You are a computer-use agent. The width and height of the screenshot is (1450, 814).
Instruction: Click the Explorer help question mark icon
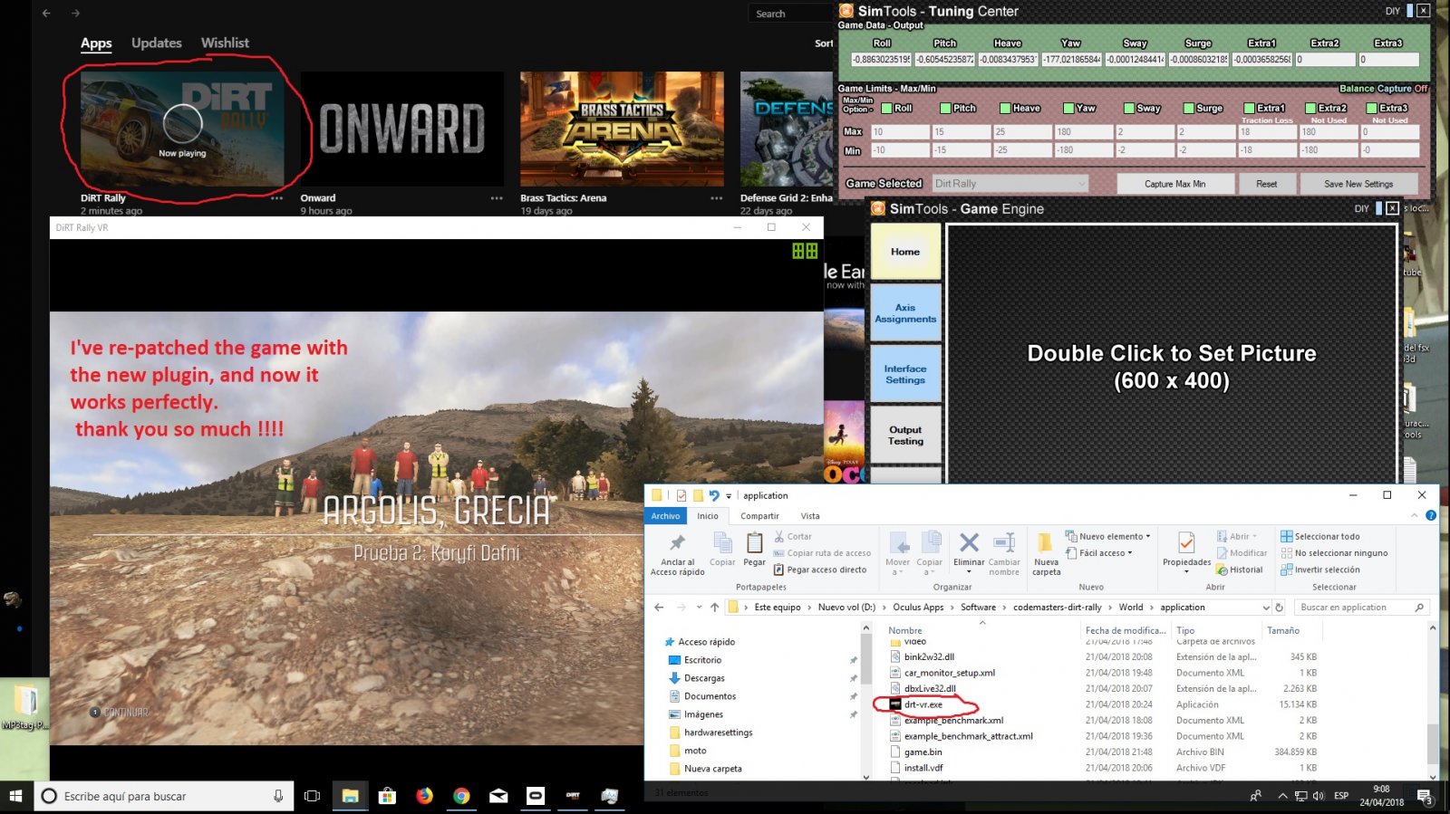coord(1431,515)
